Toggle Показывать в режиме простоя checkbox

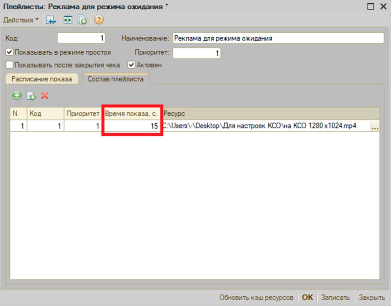click(9, 52)
